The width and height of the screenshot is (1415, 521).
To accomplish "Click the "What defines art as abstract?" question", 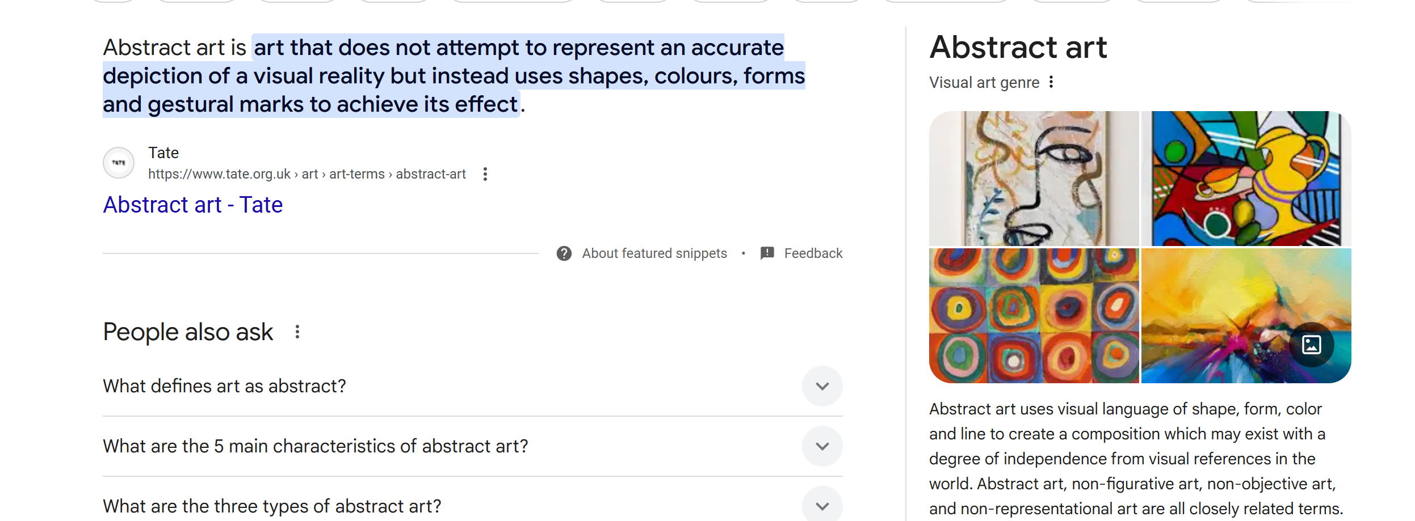I will point(224,386).
